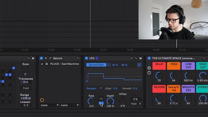Click the purple shield icon beside LFO title
The width and height of the screenshot is (208, 117).
[97, 58]
